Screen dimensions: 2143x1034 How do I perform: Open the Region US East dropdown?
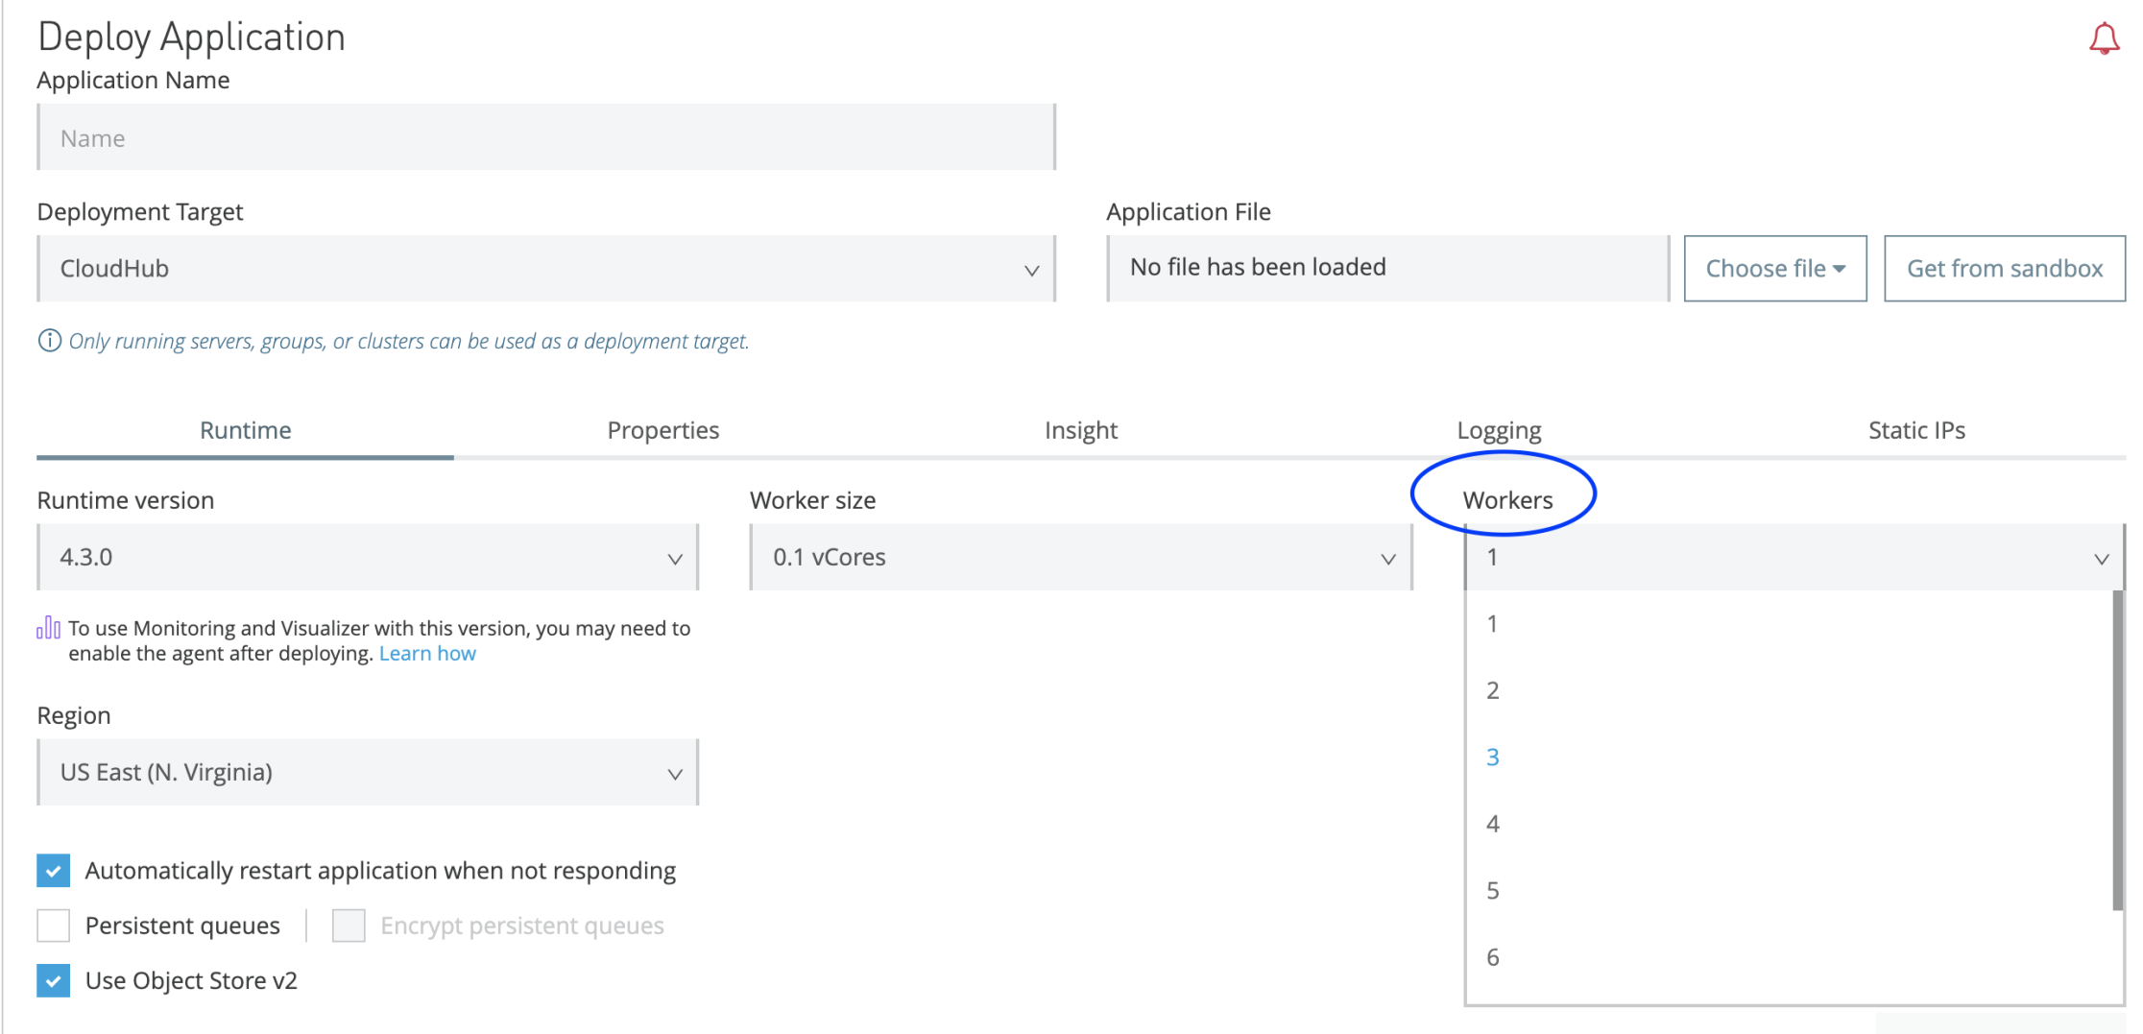(368, 773)
